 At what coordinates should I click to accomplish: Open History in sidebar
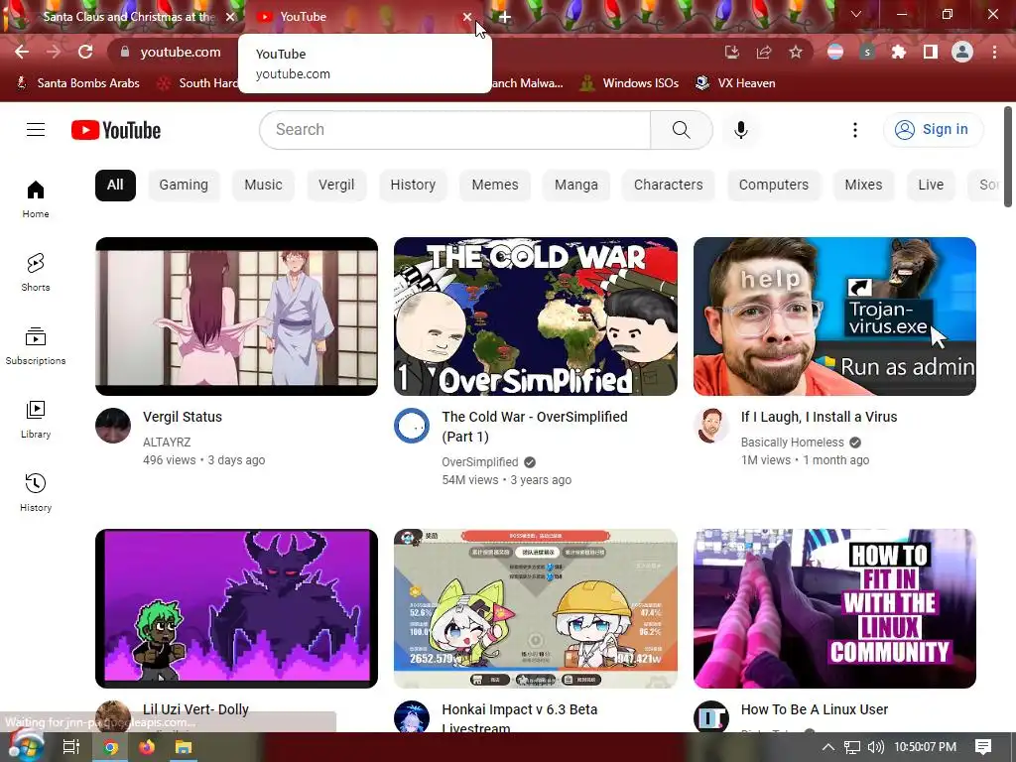pos(36,492)
